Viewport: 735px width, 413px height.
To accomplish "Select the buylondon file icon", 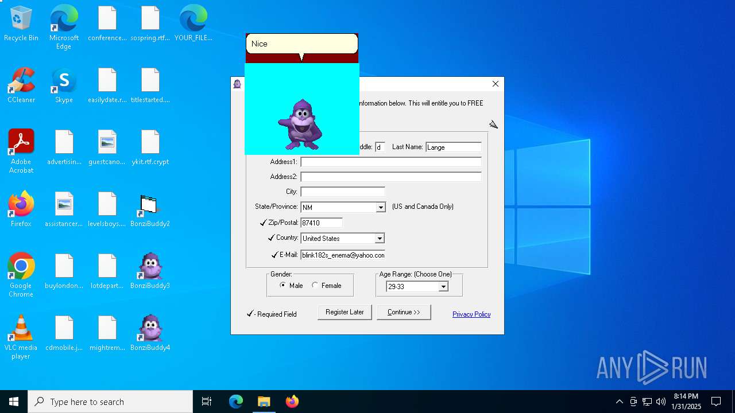I will coord(64,272).
